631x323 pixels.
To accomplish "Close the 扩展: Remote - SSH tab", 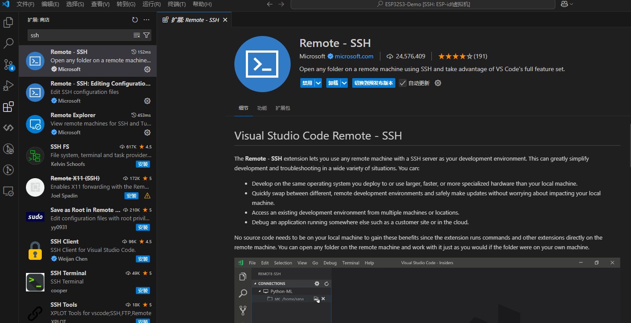I will click(225, 20).
